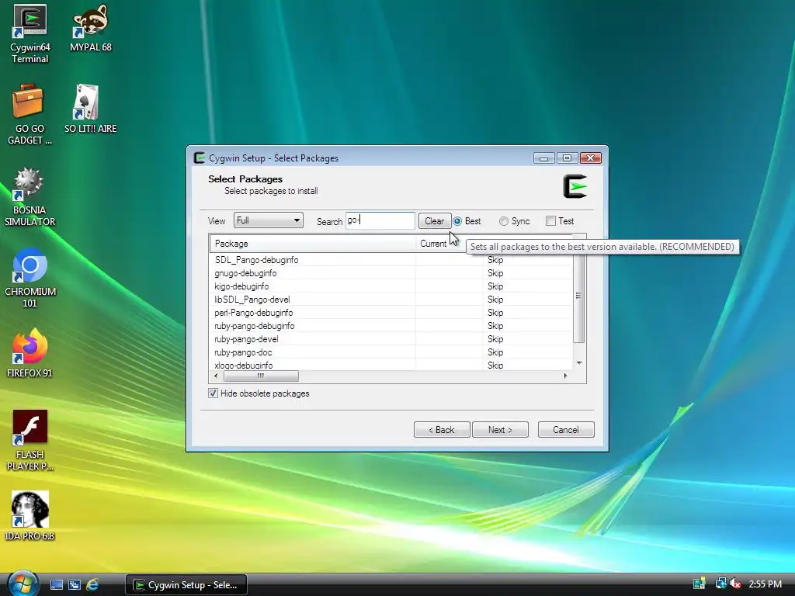Click the horizontal scrollbar thumb in package list
The width and height of the screenshot is (795, 596).
[x=261, y=376]
